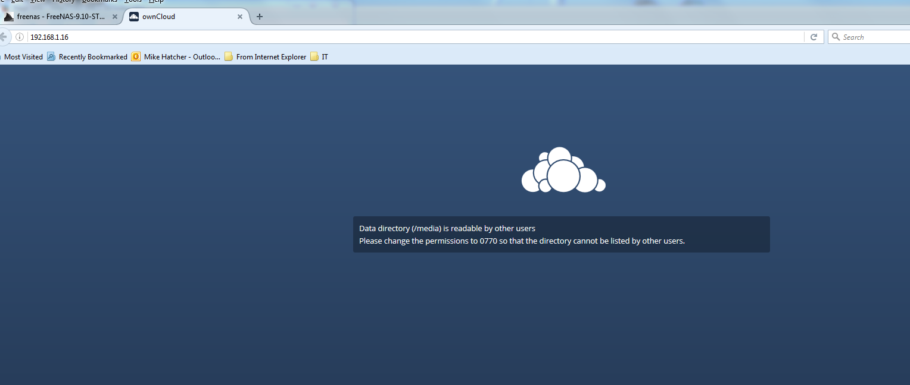Click the Outlook bookmark favicon
Screen dimensions: 910x385
click(136, 57)
